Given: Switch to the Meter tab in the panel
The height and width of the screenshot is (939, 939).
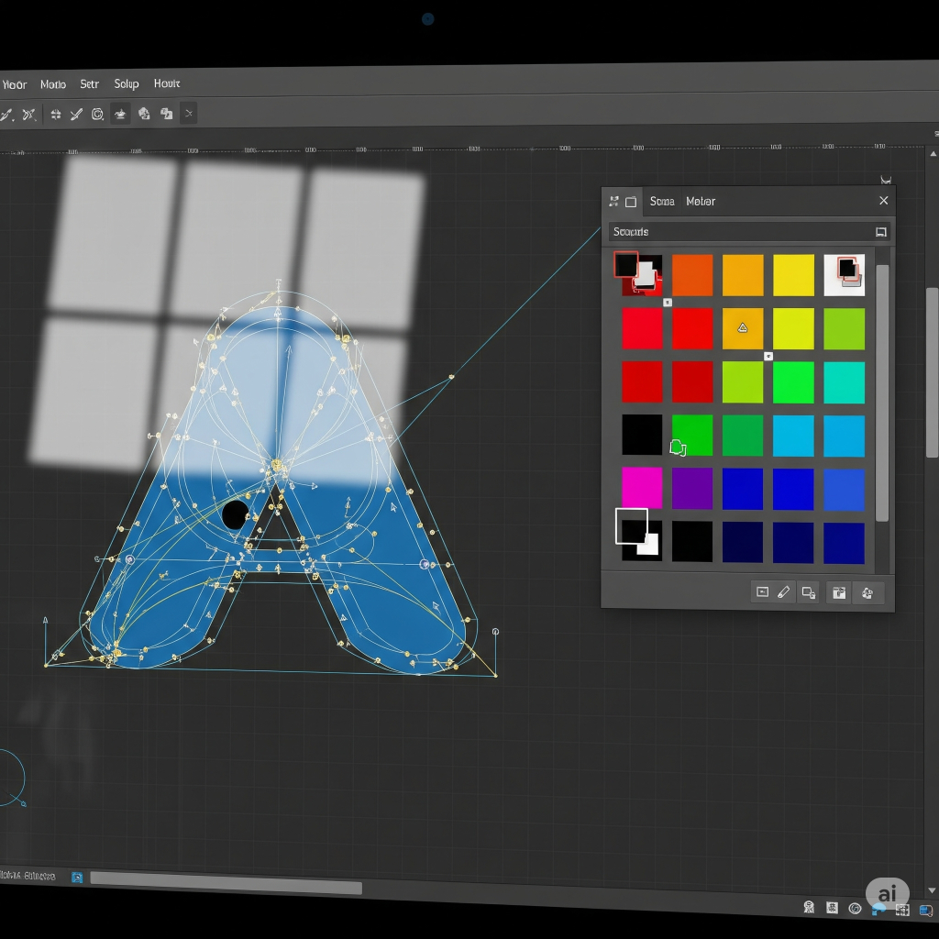Looking at the screenshot, I should [701, 201].
